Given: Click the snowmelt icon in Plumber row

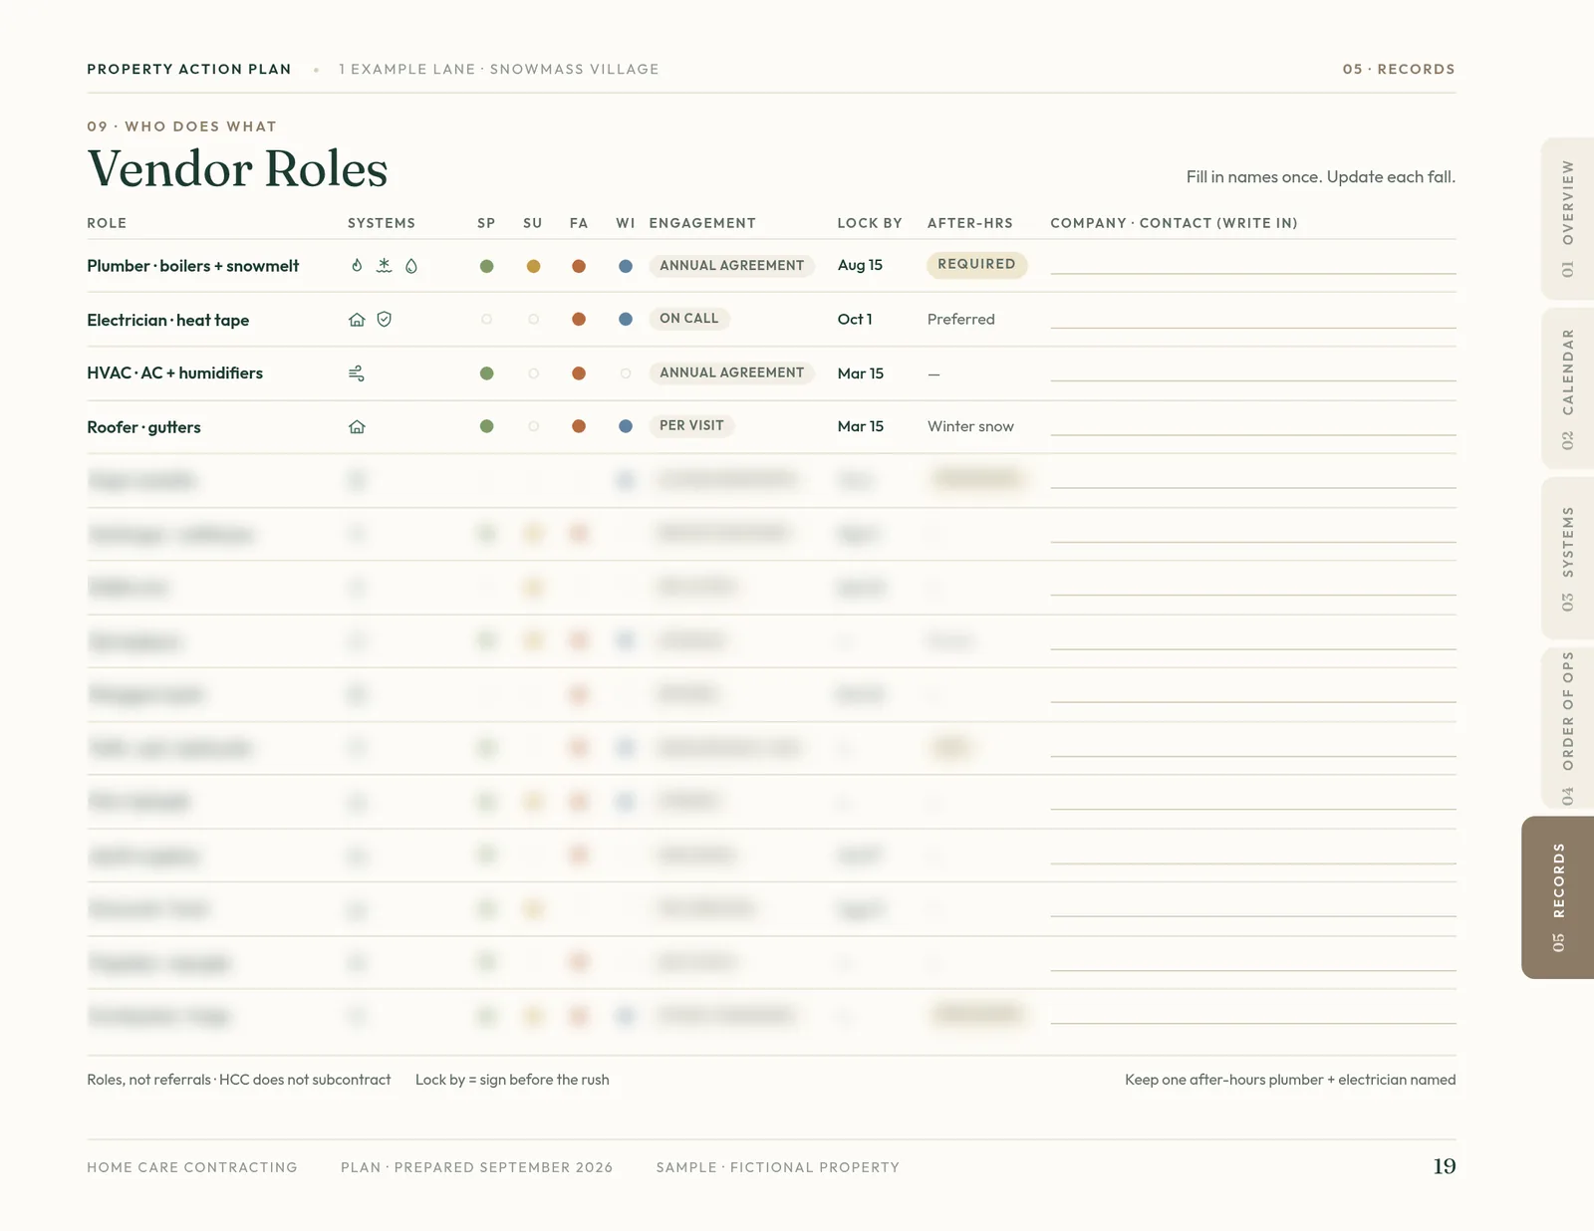Looking at the screenshot, I should pos(385,266).
